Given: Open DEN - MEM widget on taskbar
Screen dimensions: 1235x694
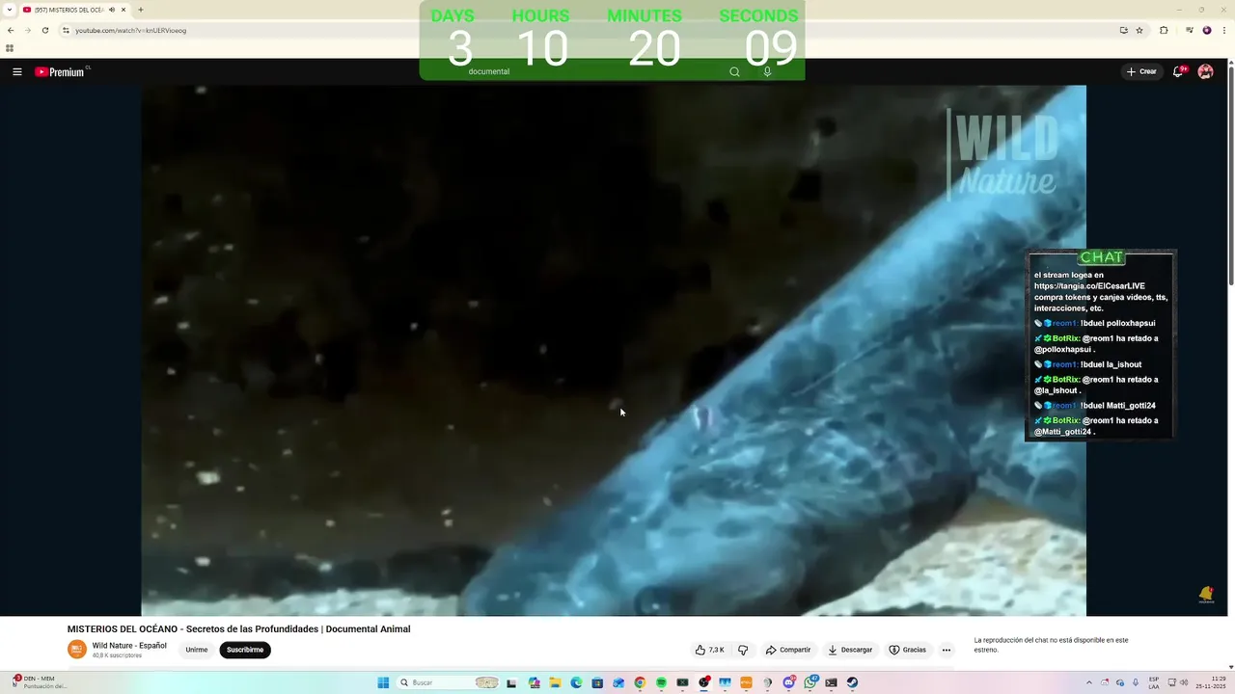Looking at the screenshot, I should pyautogui.click(x=41, y=682).
